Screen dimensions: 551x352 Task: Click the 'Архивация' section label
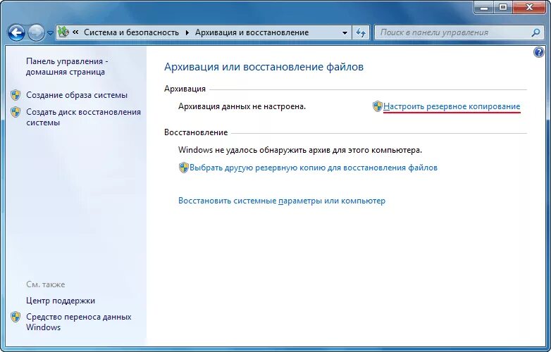coord(185,89)
